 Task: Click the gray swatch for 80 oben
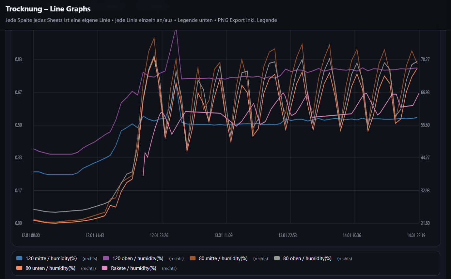point(277,258)
